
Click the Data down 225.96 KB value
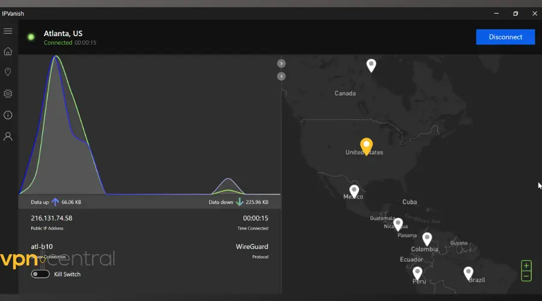point(257,202)
